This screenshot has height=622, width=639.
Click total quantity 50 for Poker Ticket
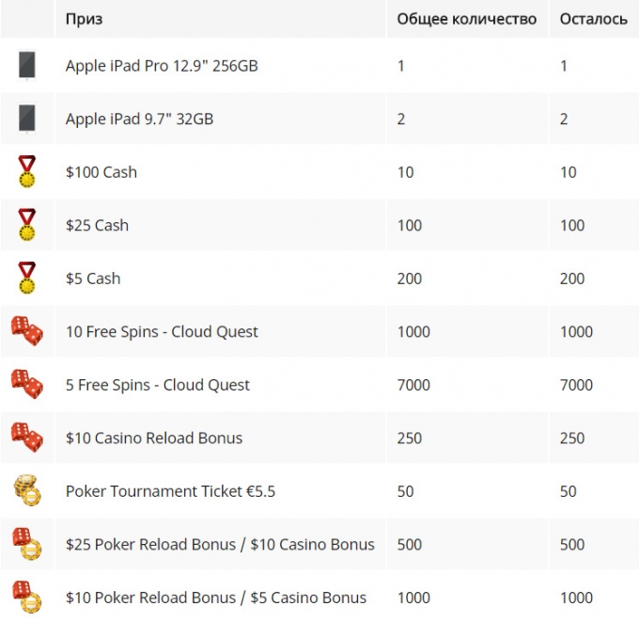[406, 491]
